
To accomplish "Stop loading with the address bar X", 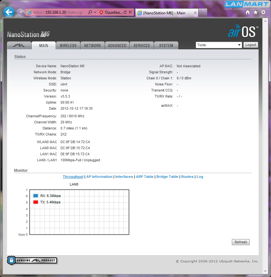I will point(130,12).
